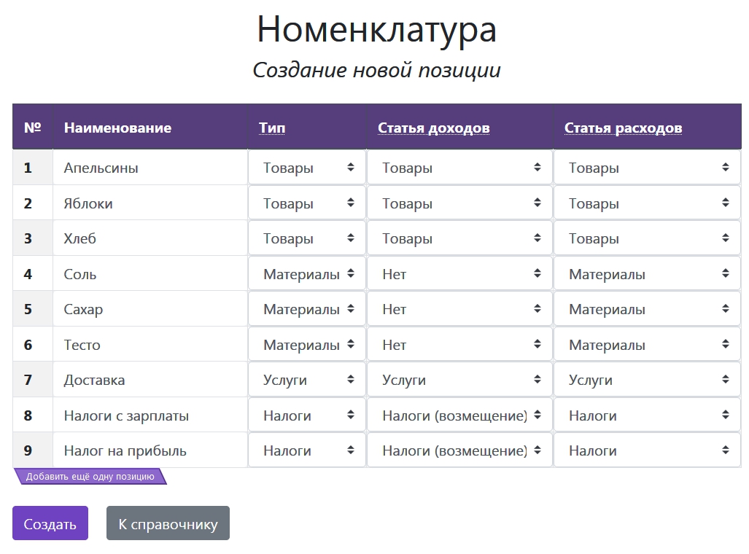The image size is (749, 554).
Task: Expand Статья расходов dropdown for Тесто
Action: coord(647,345)
